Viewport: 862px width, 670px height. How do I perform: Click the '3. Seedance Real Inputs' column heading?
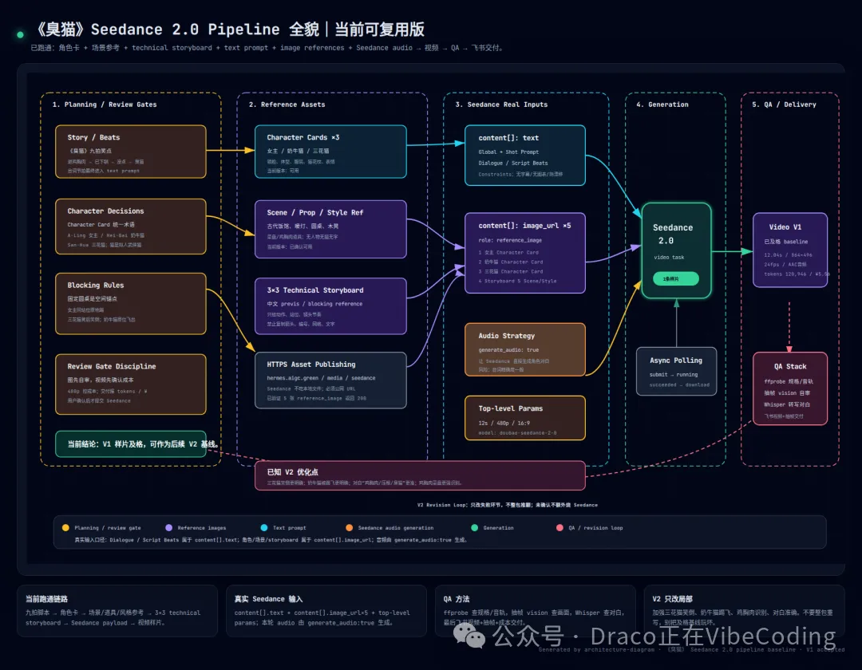501,104
